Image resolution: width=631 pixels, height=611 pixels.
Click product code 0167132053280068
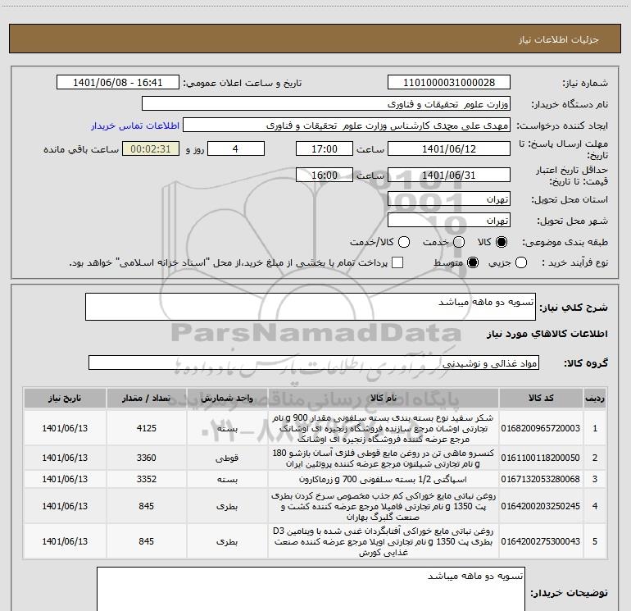point(541,479)
